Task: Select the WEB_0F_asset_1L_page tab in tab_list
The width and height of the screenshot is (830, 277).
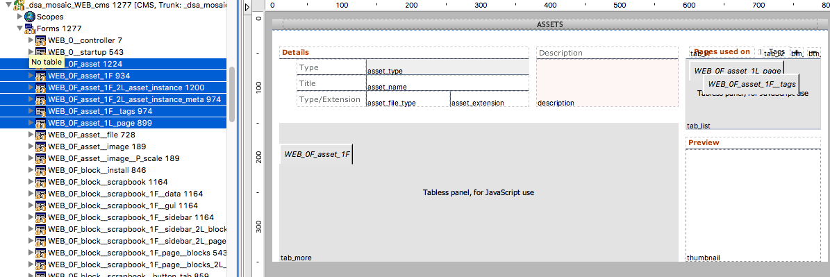Action: (737, 70)
